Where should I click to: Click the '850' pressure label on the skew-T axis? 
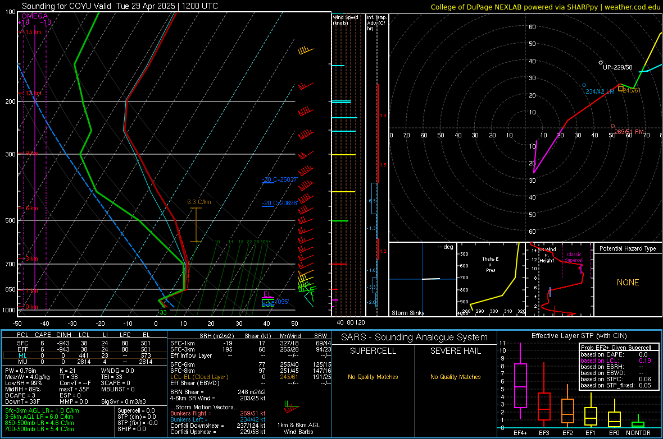click(10, 289)
